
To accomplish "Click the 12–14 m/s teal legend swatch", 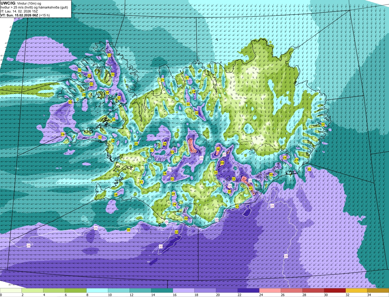I will (140, 291).
